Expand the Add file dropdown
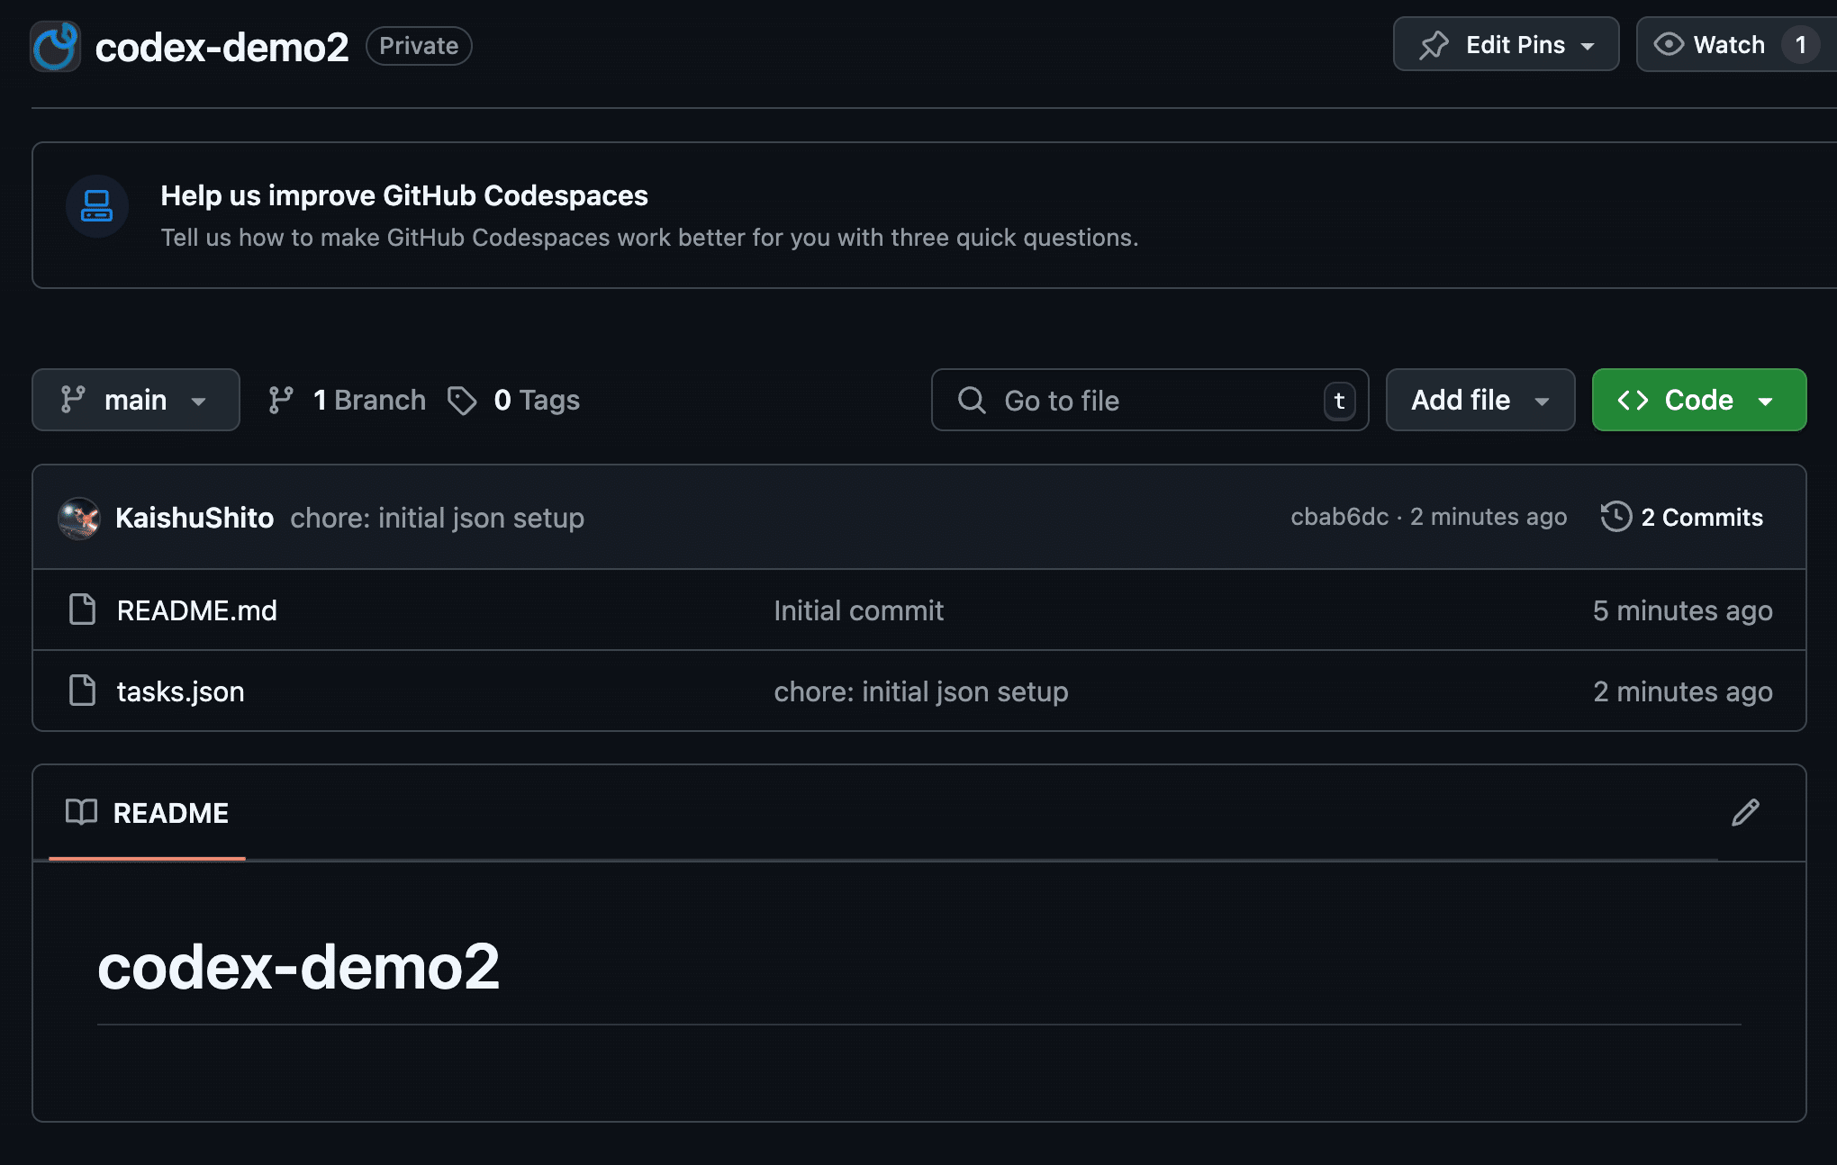The width and height of the screenshot is (1837, 1165). tap(1480, 400)
